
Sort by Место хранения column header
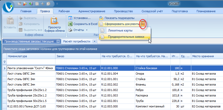(x=207, y=56)
